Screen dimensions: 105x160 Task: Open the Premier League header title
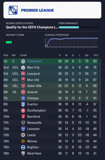pos(37,10)
